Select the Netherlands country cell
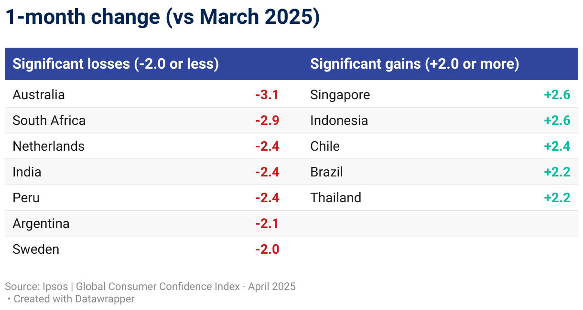 49,146
